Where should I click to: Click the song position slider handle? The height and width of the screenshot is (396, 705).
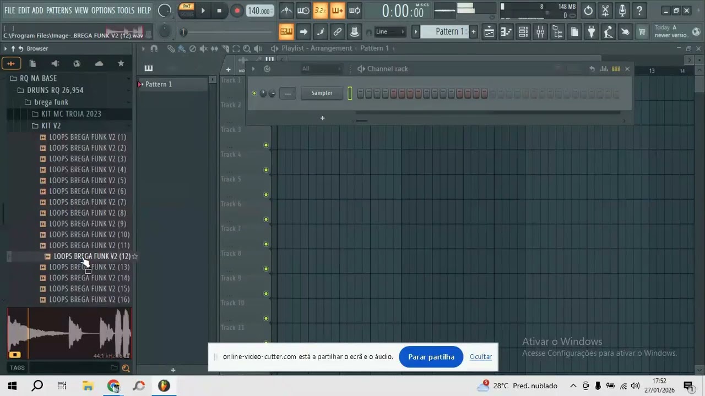[x=183, y=32]
